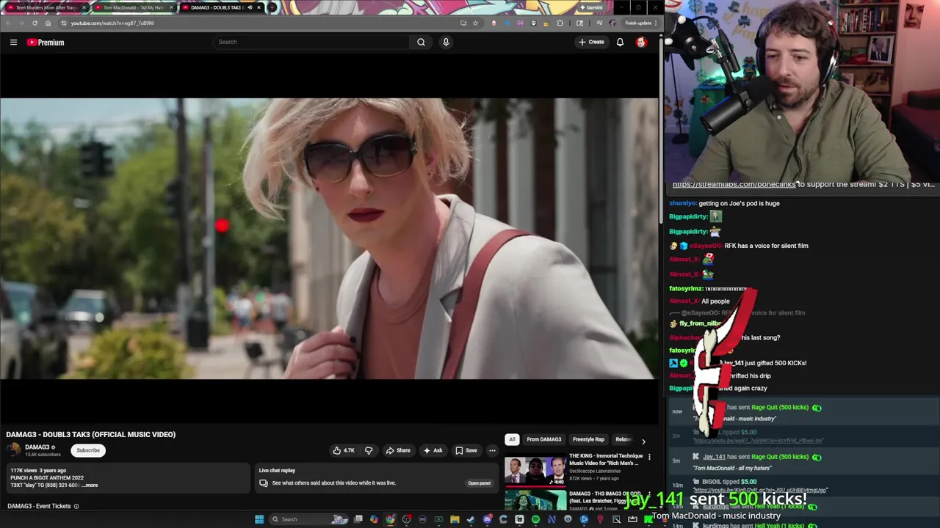This screenshot has width=940, height=528.
Task: Save the video to a playlist
Action: [466, 450]
